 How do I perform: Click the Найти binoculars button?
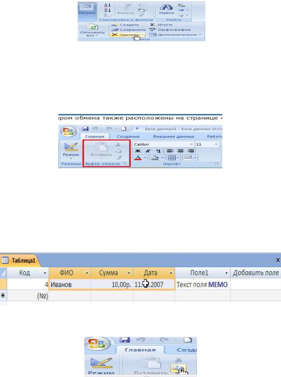166,10
